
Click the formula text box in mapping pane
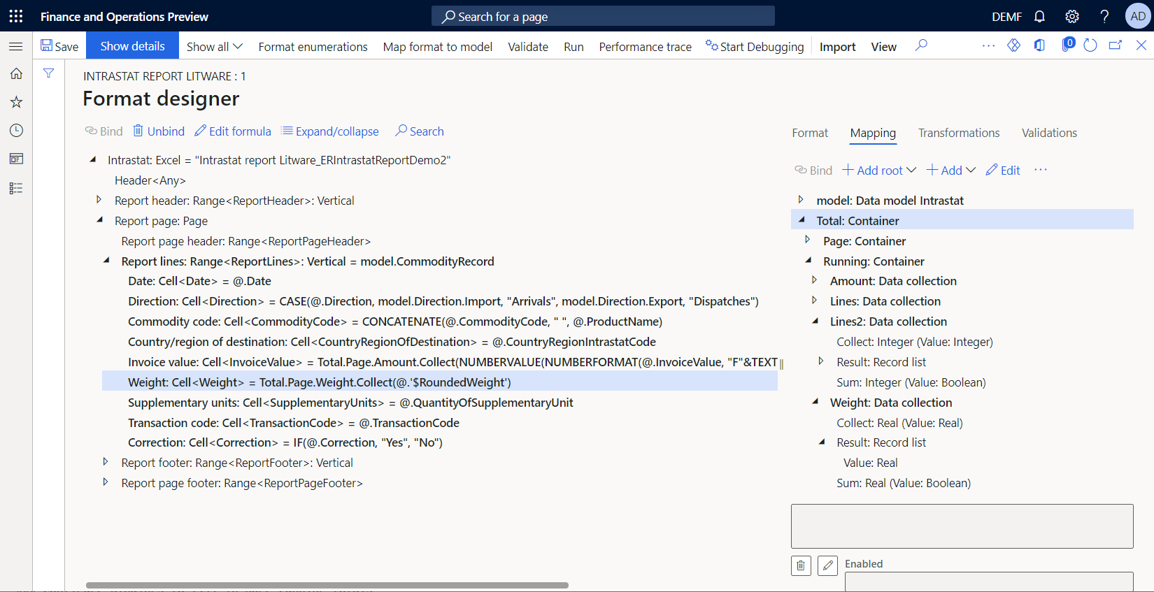coord(962,526)
